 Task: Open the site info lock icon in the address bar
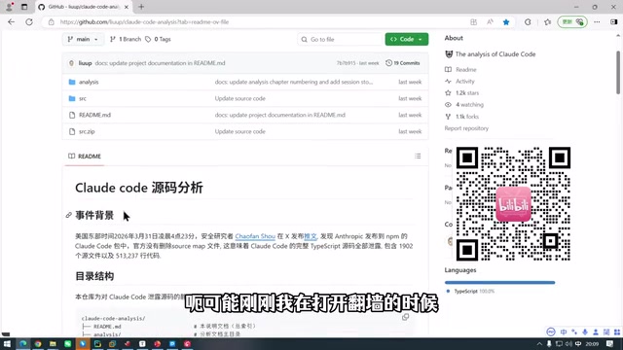click(x=52, y=22)
